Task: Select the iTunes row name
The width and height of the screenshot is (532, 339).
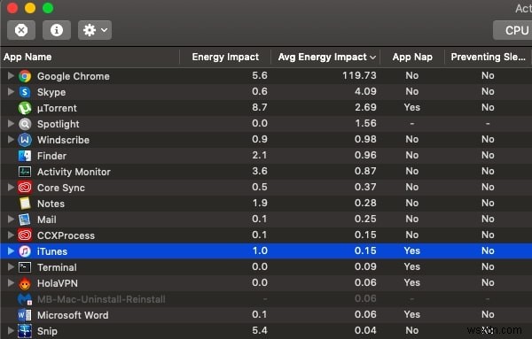Action: (x=52, y=251)
